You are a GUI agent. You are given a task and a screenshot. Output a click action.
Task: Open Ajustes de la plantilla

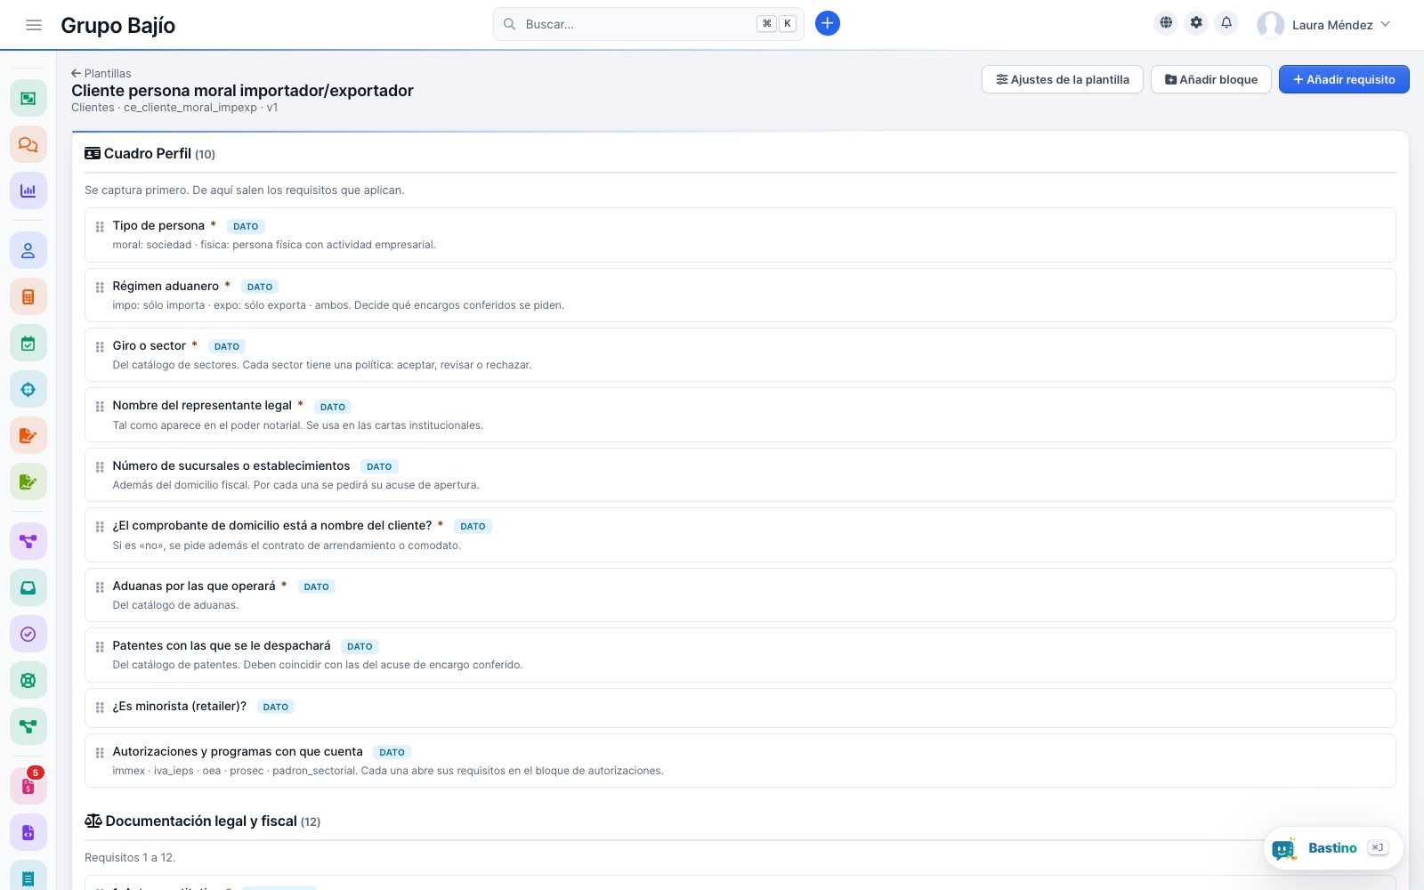tap(1062, 79)
